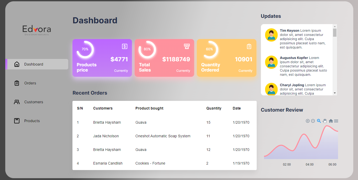Open the chart hamburger menu

tap(336, 121)
